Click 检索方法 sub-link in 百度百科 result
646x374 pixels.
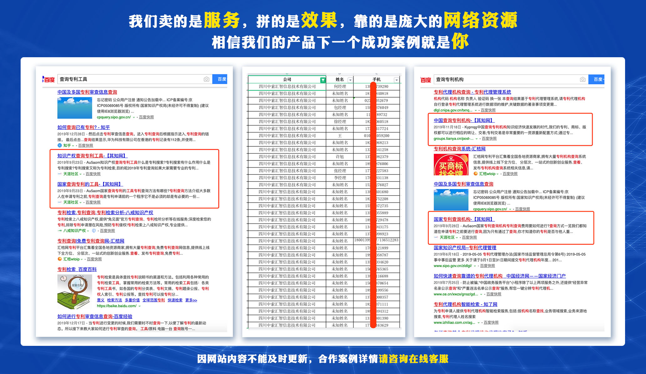click(114, 300)
